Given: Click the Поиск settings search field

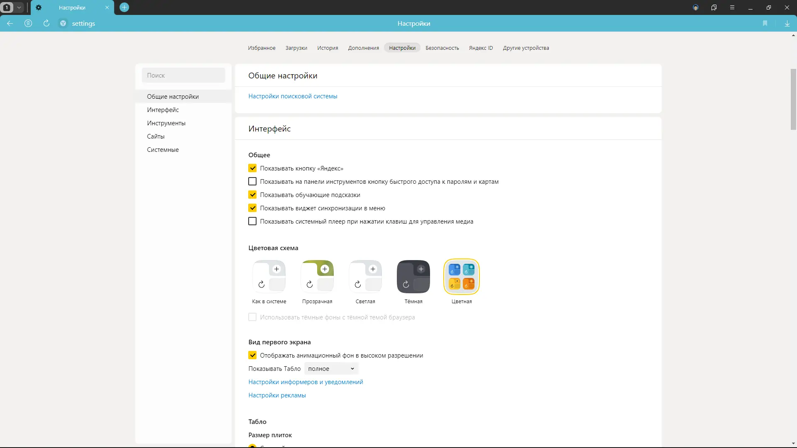Looking at the screenshot, I should coord(183,75).
